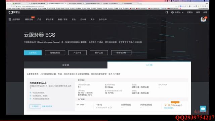Click the 0.8 Gbps bandwidth value
This screenshot has height=121, width=215.
point(109,87)
